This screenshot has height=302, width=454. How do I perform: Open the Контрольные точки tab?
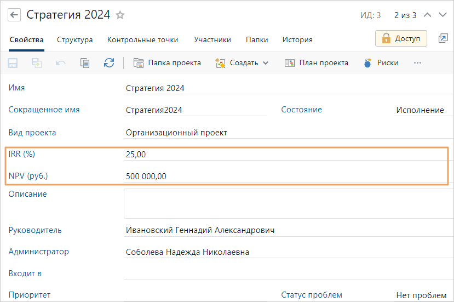click(x=142, y=39)
